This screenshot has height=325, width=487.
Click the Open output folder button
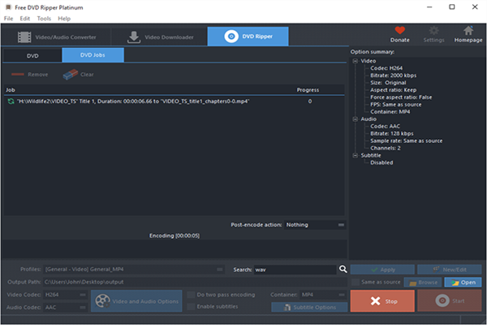point(463,282)
